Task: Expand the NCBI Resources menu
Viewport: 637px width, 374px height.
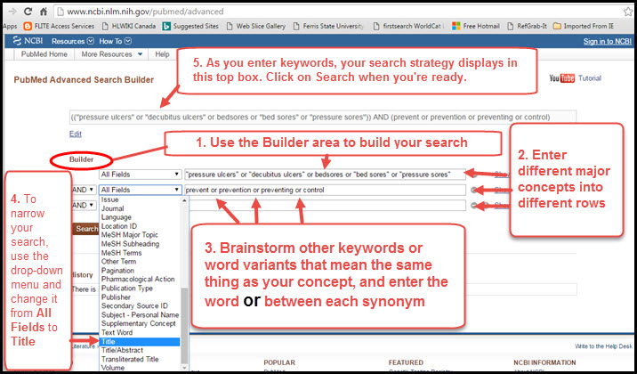Action: pyautogui.click(x=73, y=41)
